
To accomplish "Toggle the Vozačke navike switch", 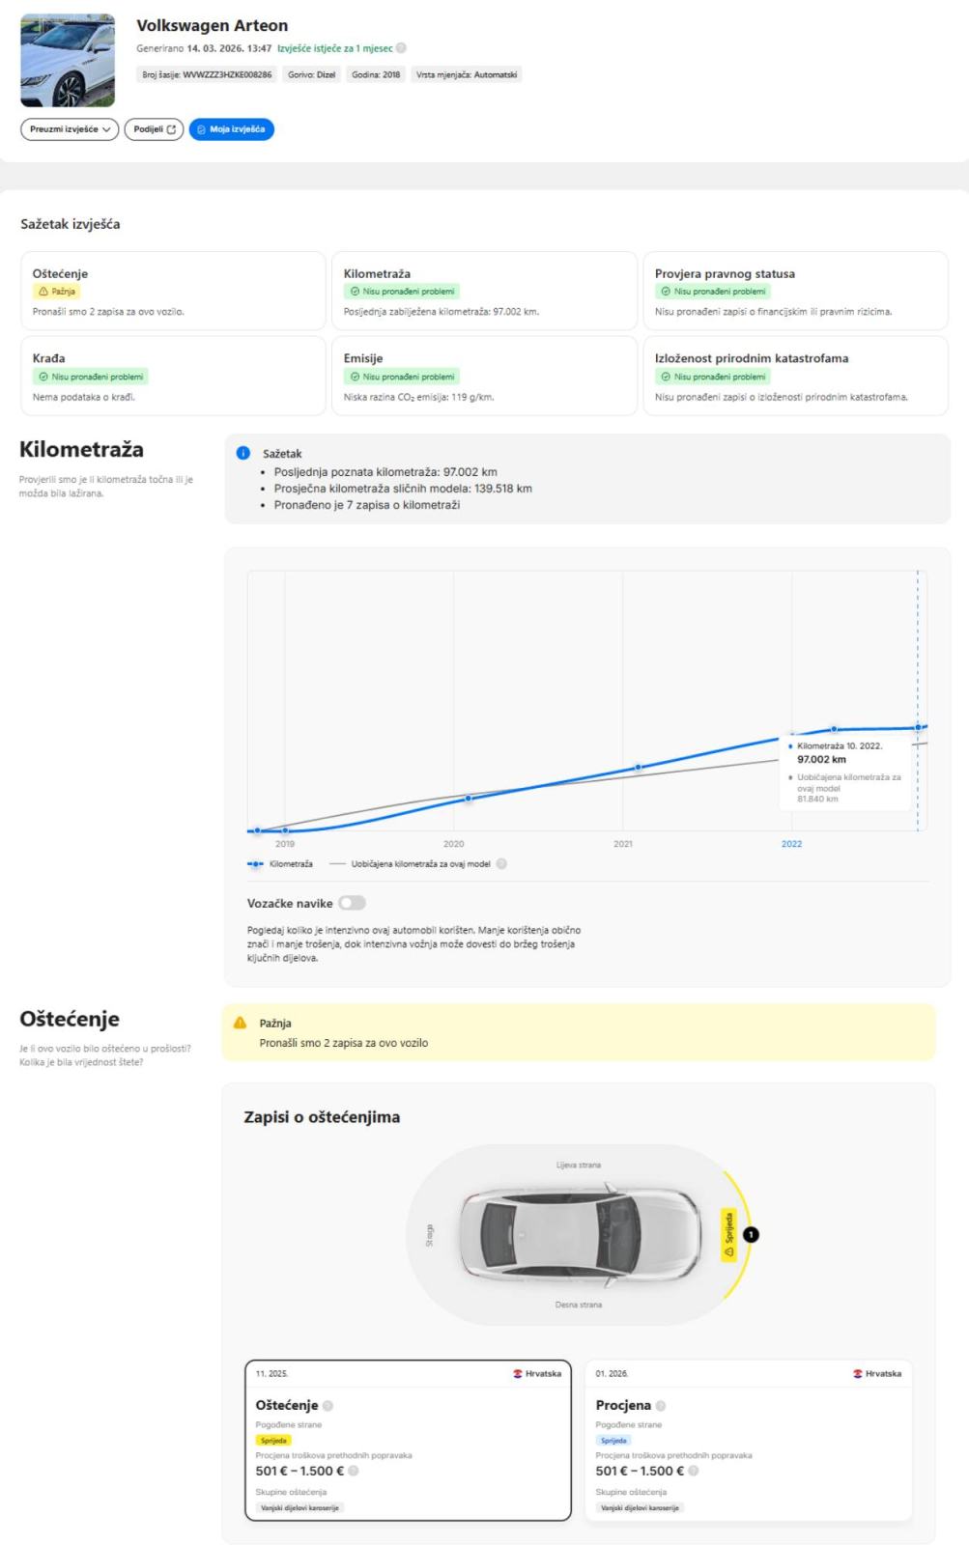I will click(352, 903).
